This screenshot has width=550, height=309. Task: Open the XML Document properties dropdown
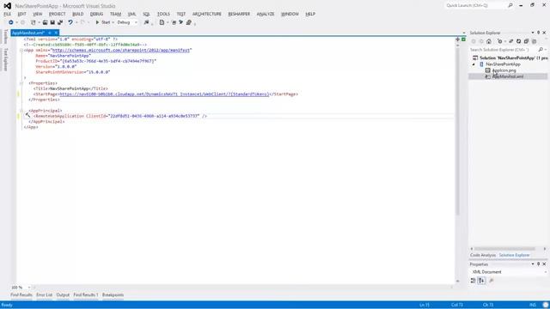pos(546,272)
